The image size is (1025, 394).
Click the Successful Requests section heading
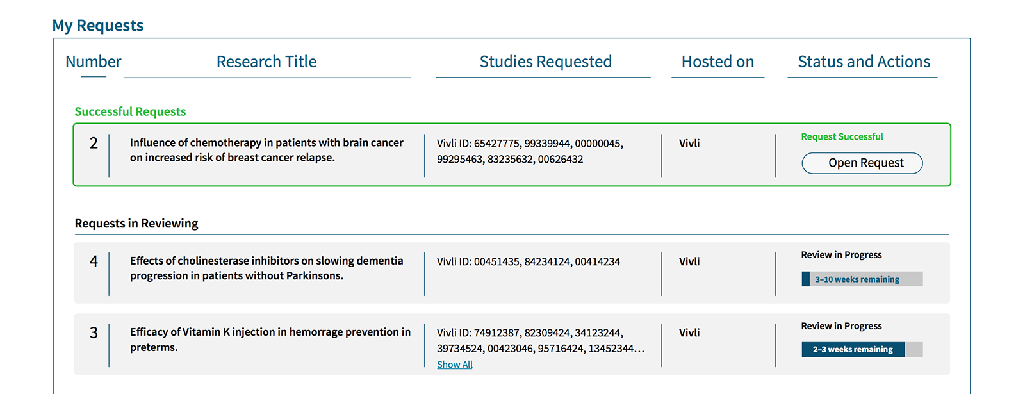(x=130, y=111)
